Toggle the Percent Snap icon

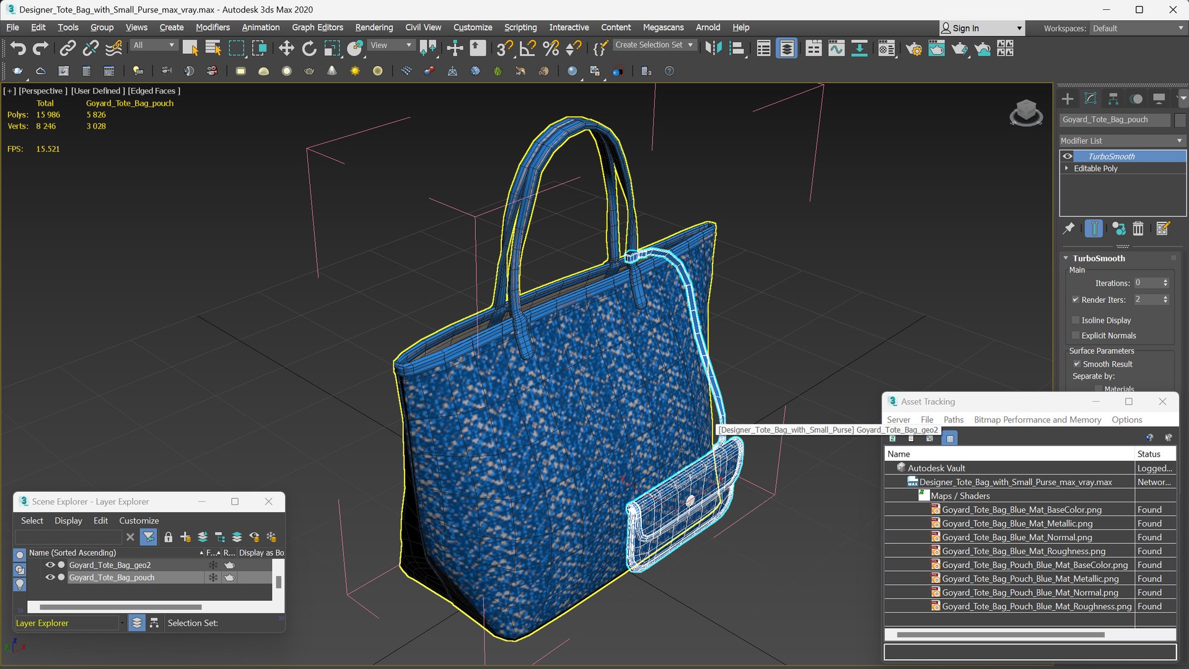click(x=550, y=48)
